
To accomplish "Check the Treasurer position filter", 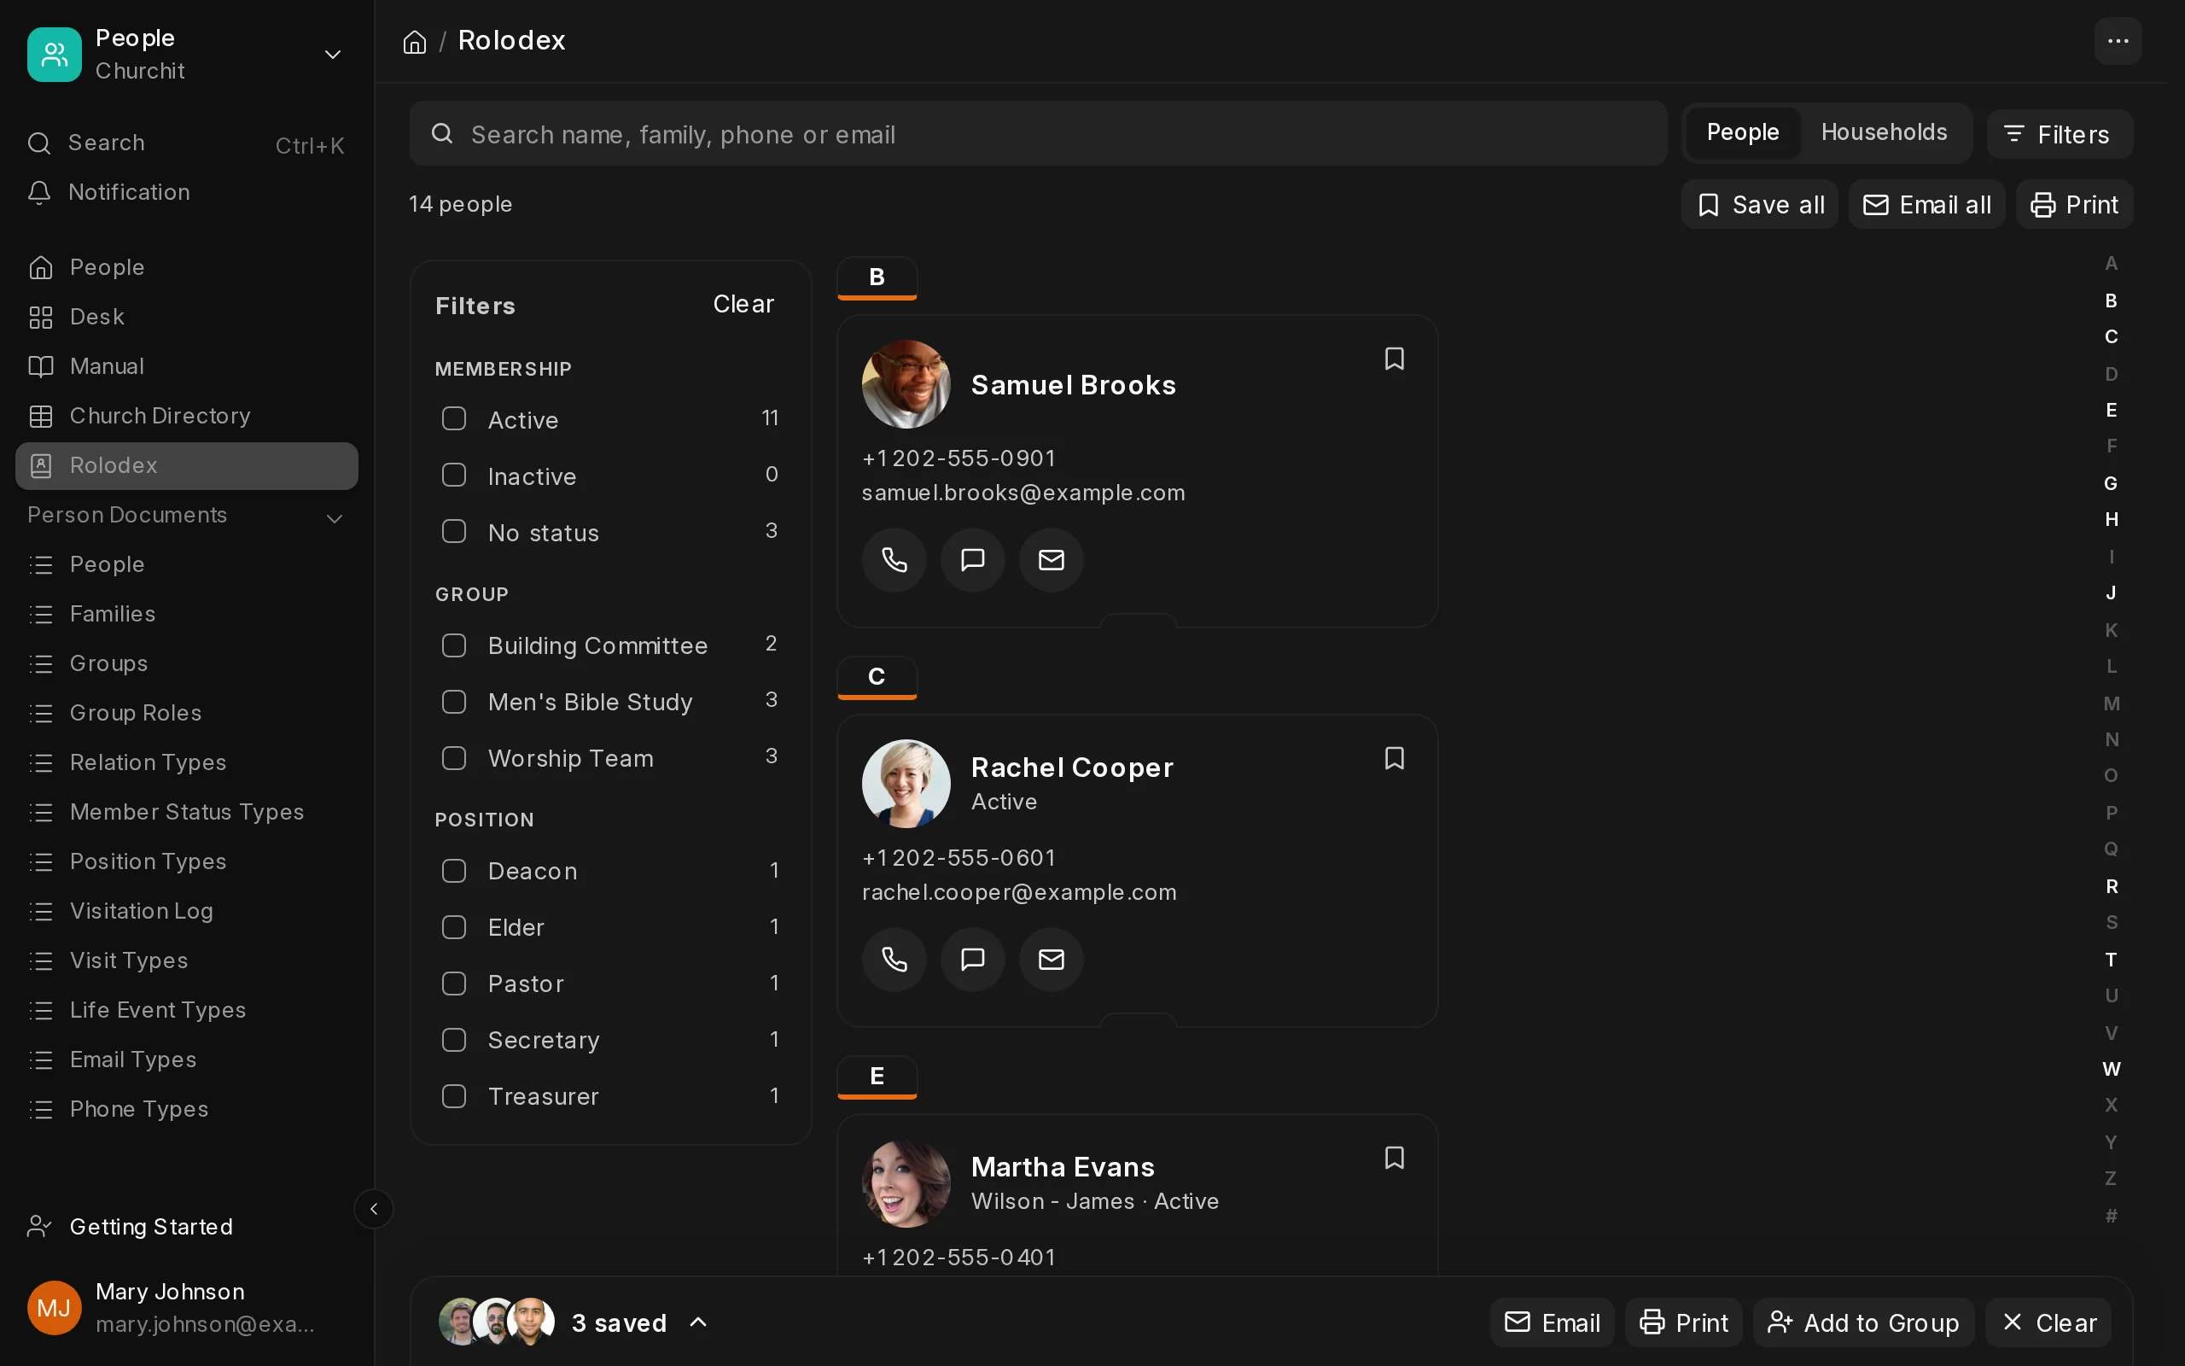I will pos(453,1096).
